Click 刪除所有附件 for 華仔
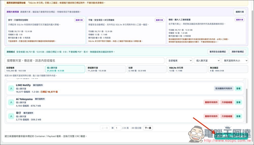This screenshot has height=145, width=254. [x=211, y=116]
